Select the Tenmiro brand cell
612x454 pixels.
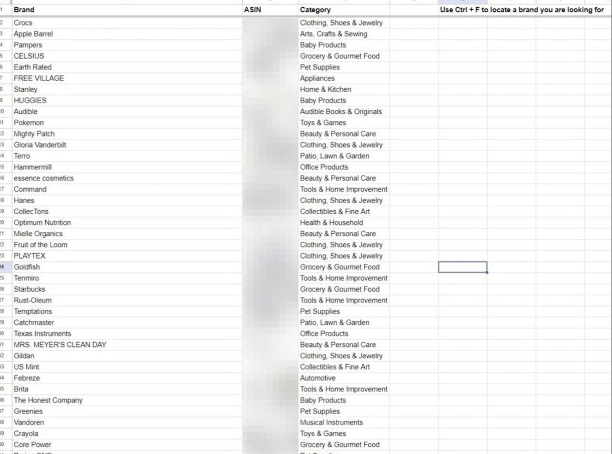[126, 278]
